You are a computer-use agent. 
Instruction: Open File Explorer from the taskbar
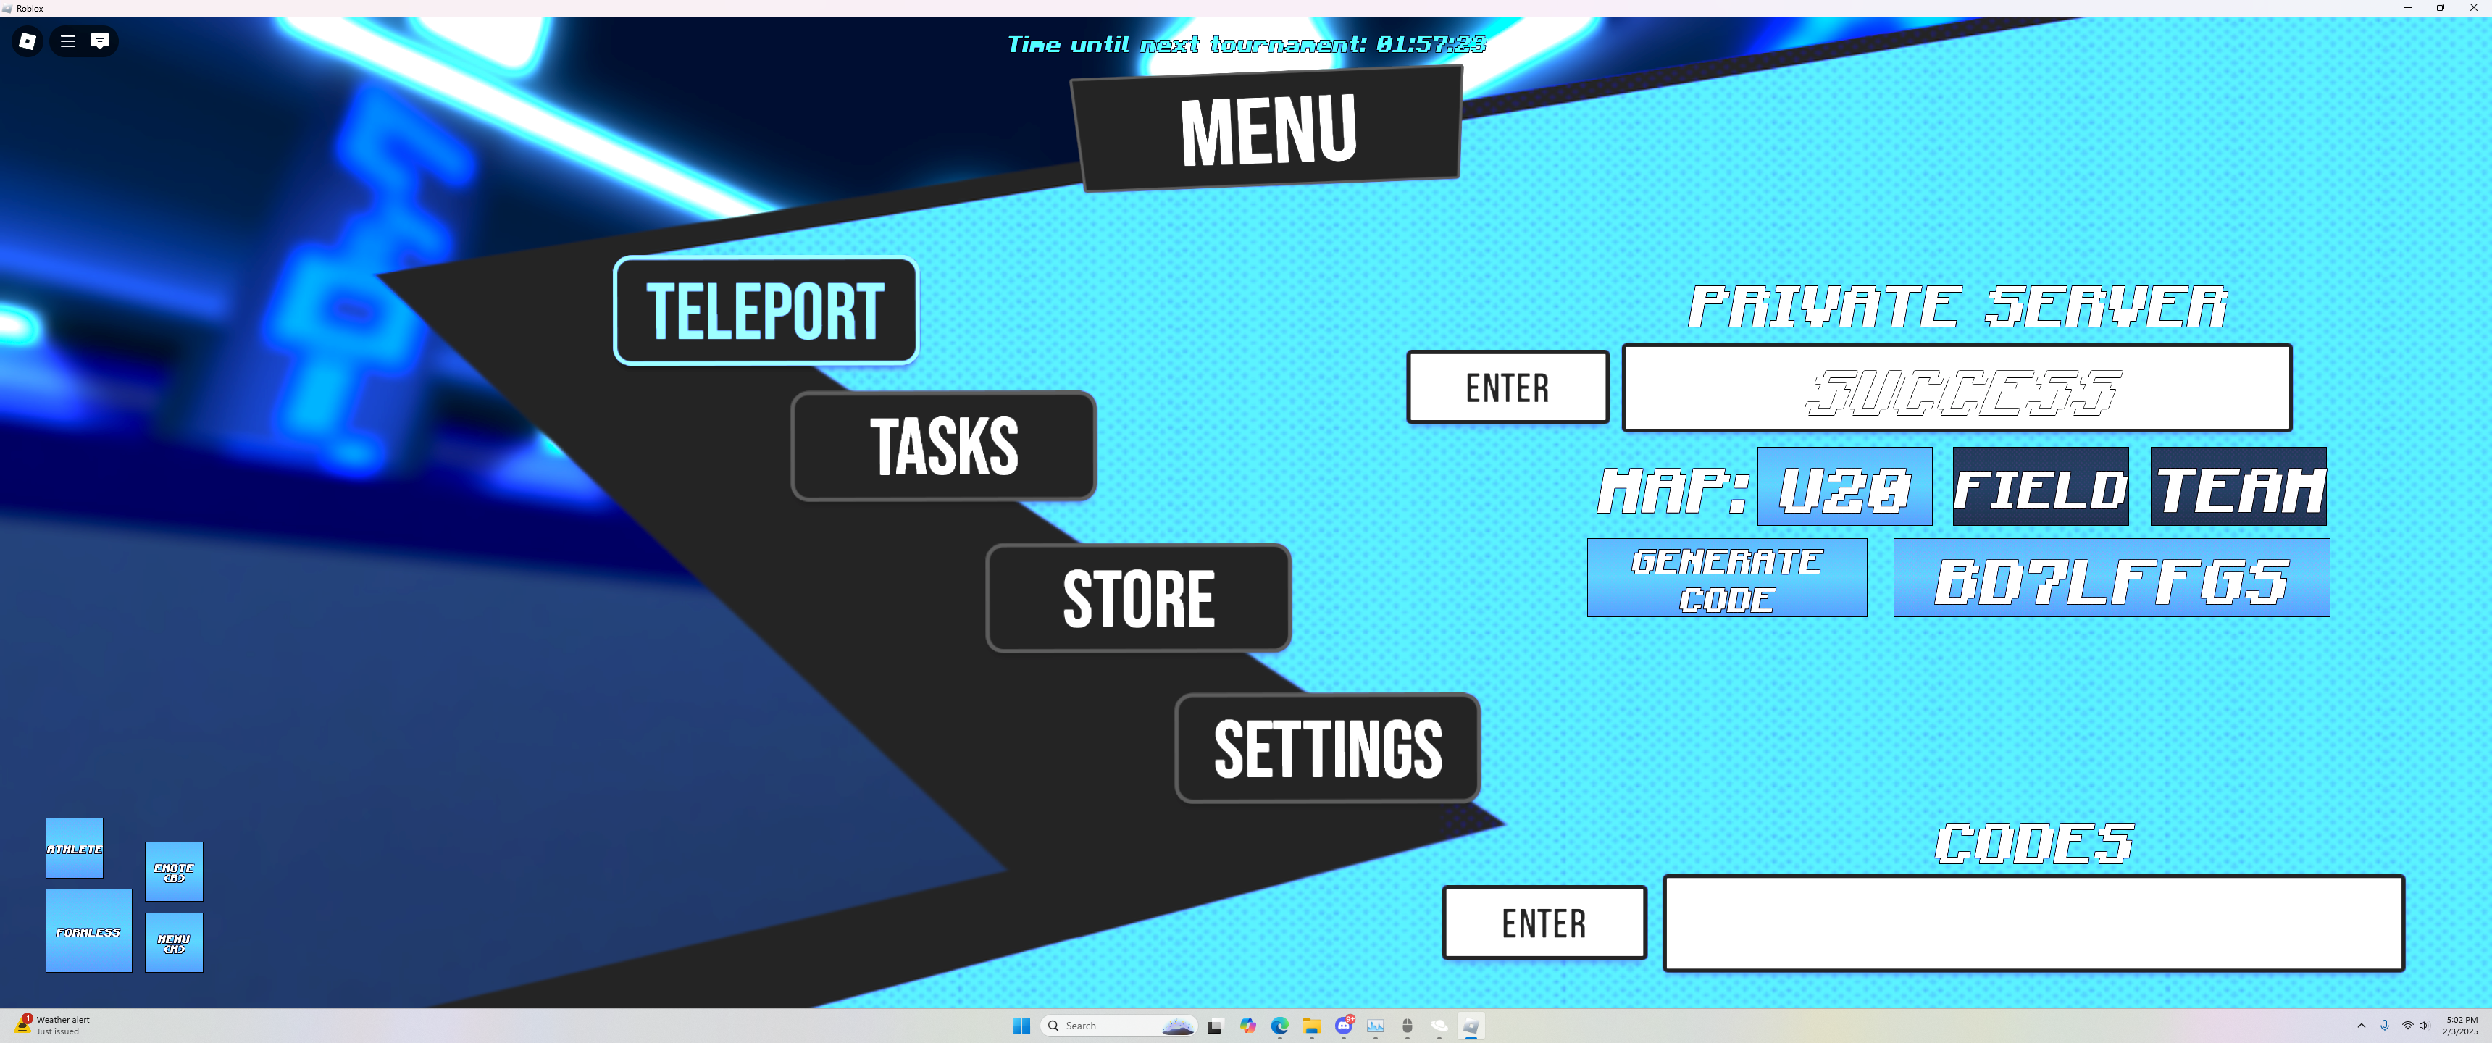(1312, 1026)
